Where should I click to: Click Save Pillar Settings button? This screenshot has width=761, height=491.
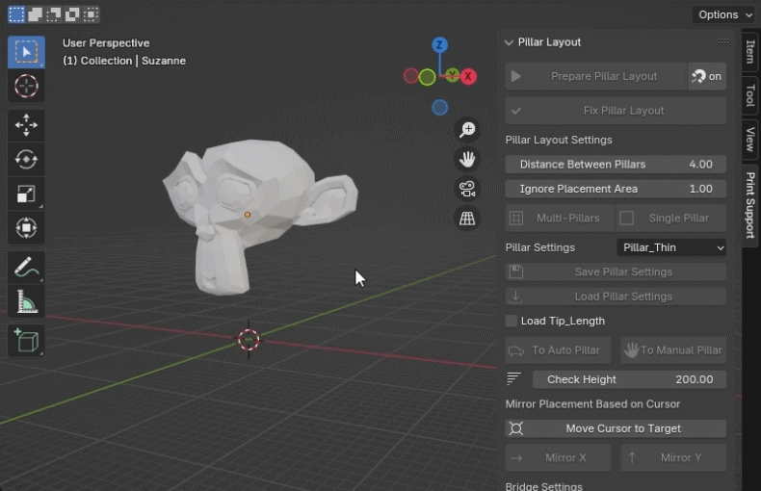[616, 271]
